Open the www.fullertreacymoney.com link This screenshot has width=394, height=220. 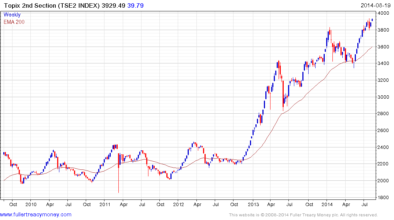click(x=36, y=215)
